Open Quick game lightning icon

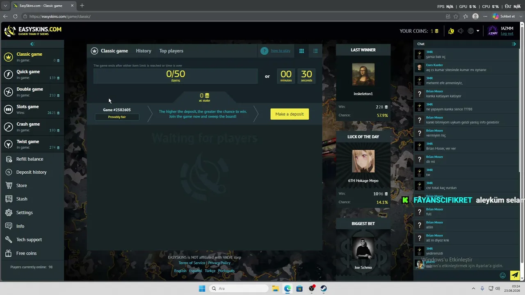pos(8,74)
